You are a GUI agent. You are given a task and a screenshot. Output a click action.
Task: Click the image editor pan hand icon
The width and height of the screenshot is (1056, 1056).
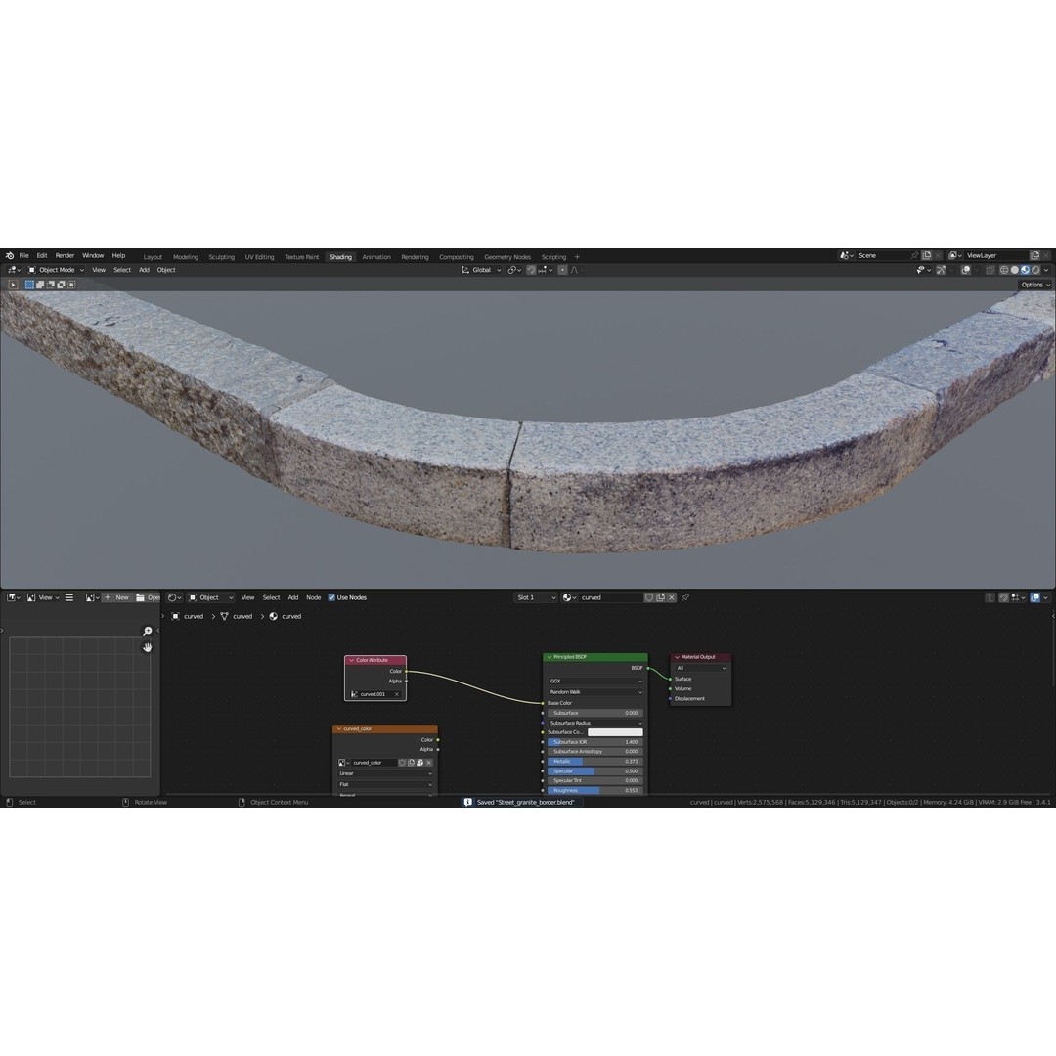(x=148, y=648)
